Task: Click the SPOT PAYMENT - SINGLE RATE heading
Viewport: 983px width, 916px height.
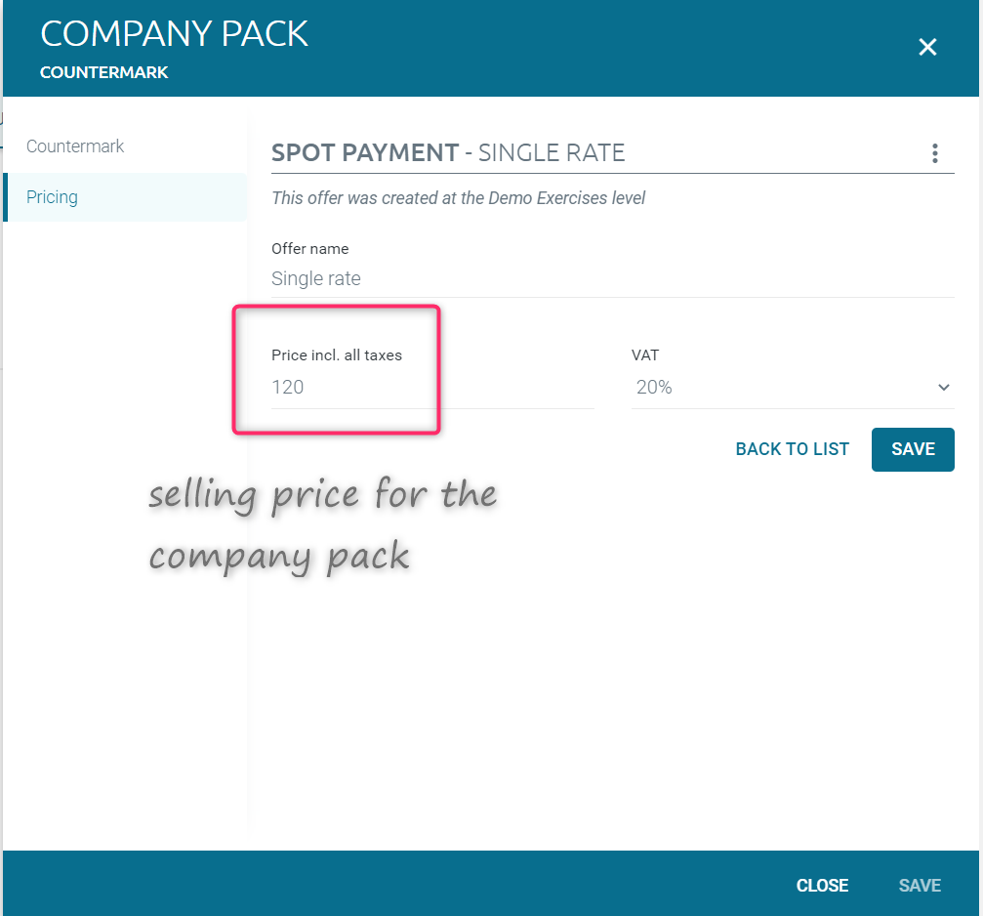Action: [448, 153]
